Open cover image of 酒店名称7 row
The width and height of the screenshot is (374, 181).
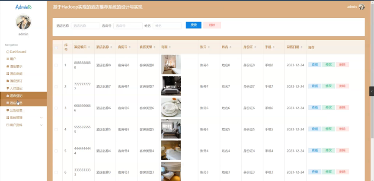tap(171, 86)
